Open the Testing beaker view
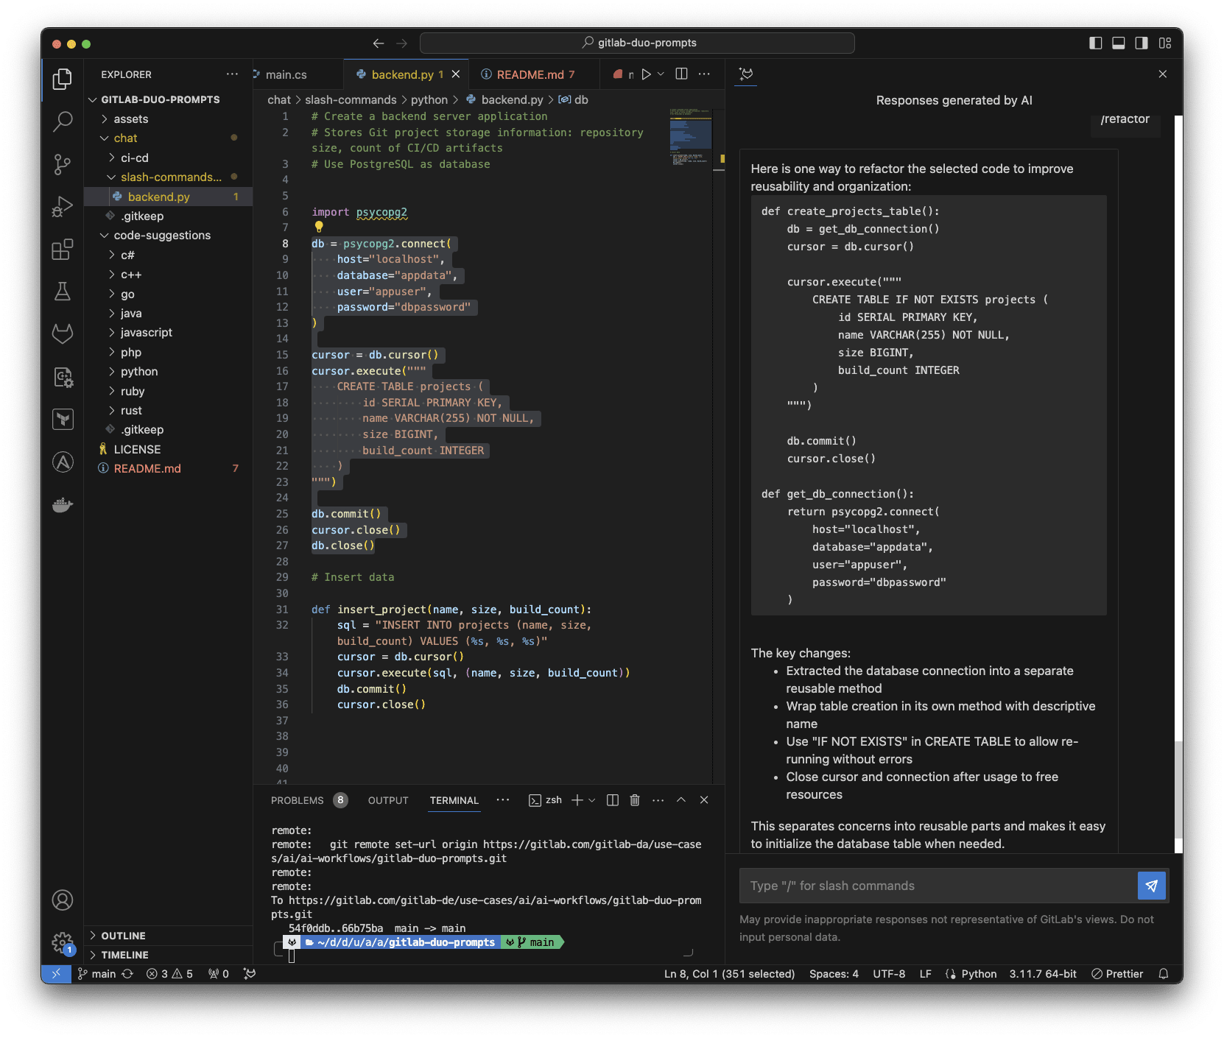This screenshot has width=1224, height=1038. click(x=63, y=292)
